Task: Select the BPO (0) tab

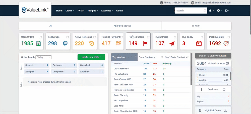Action: [x=196, y=26]
